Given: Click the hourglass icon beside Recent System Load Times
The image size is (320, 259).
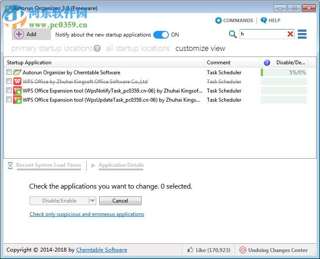Looking at the screenshot, I should (10, 166).
